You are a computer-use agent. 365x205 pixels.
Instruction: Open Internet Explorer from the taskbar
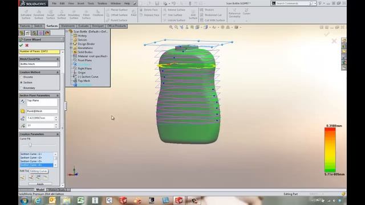(38, 200)
